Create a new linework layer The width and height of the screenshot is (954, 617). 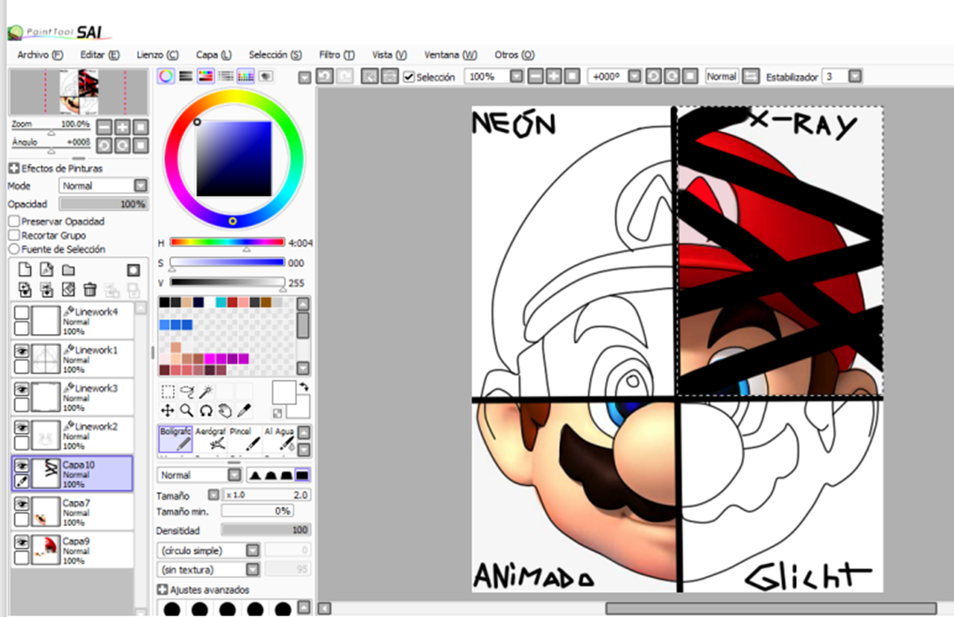(46, 270)
